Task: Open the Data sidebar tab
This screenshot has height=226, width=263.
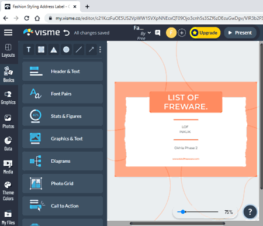Action: point(8,144)
